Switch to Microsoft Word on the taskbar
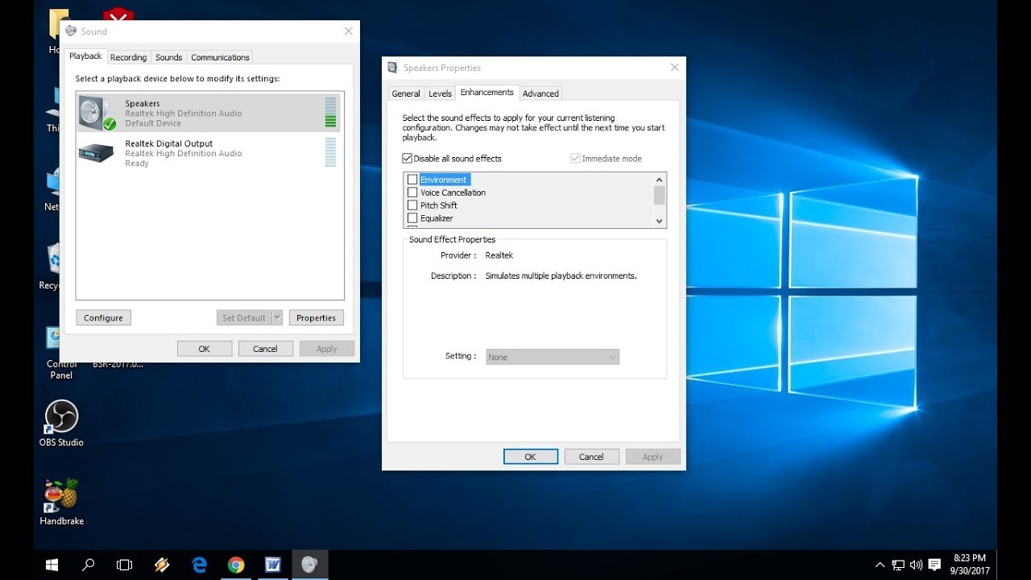The image size is (1031, 580). [x=272, y=565]
